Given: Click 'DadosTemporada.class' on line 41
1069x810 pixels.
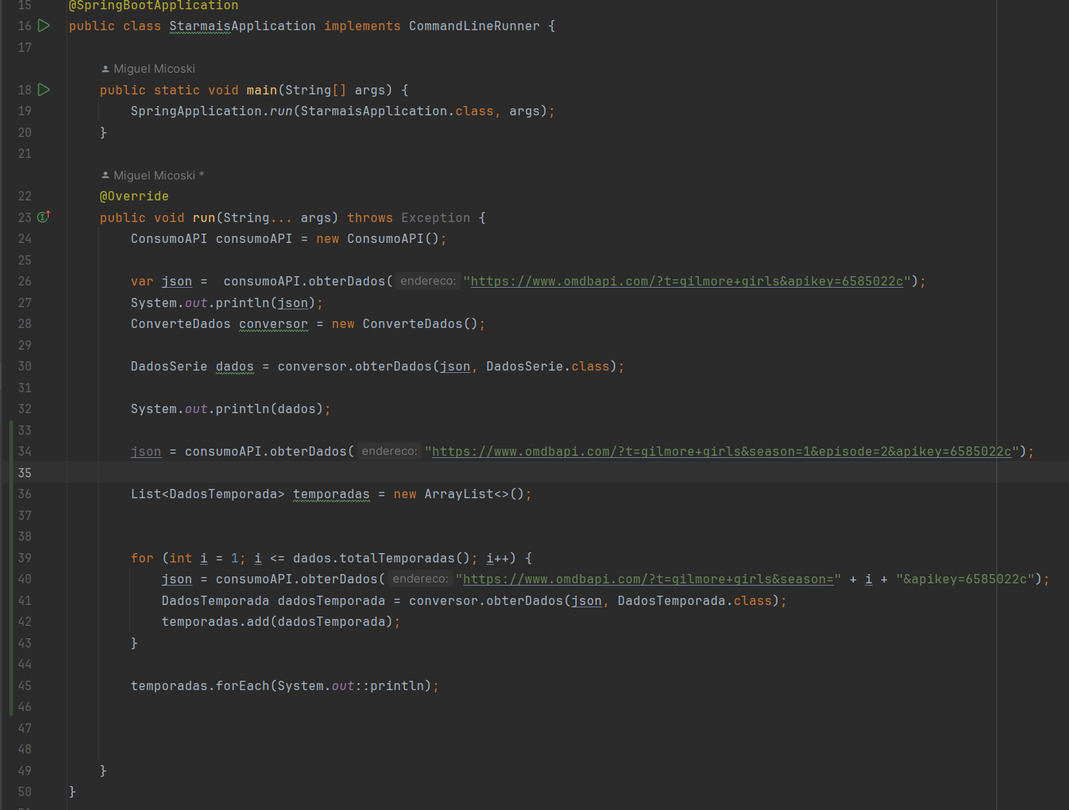Looking at the screenshot, I should click(695, 601).
